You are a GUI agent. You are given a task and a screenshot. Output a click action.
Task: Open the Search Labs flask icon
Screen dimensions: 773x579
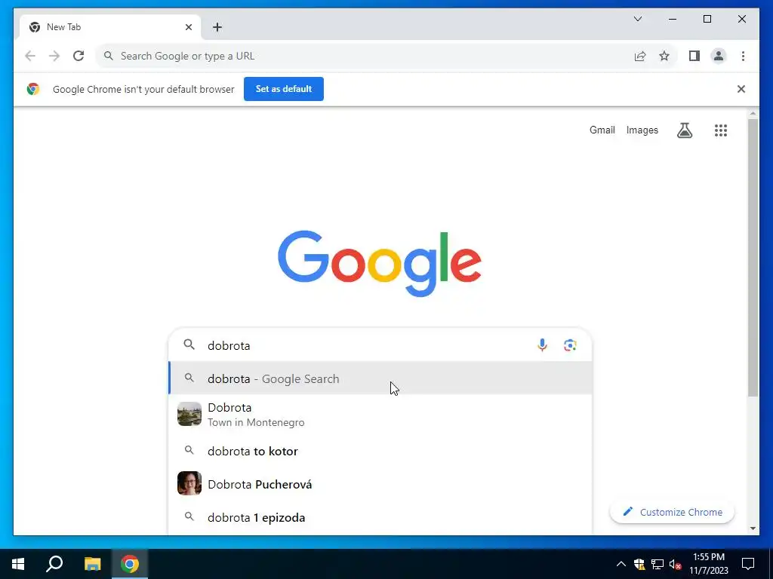684,130
